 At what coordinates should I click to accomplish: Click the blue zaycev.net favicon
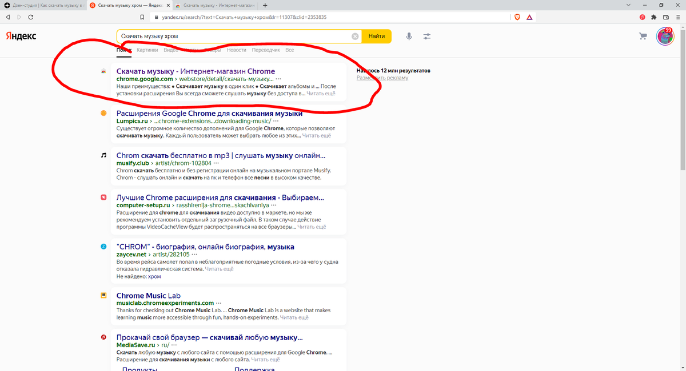[x=103, y=247]
